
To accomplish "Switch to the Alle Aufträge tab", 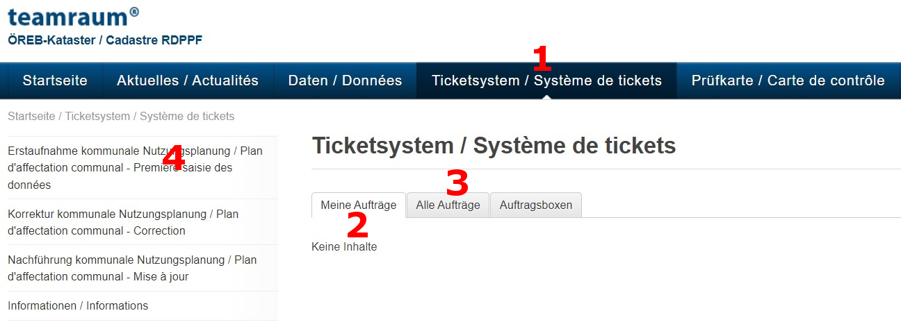I will 448,205.
